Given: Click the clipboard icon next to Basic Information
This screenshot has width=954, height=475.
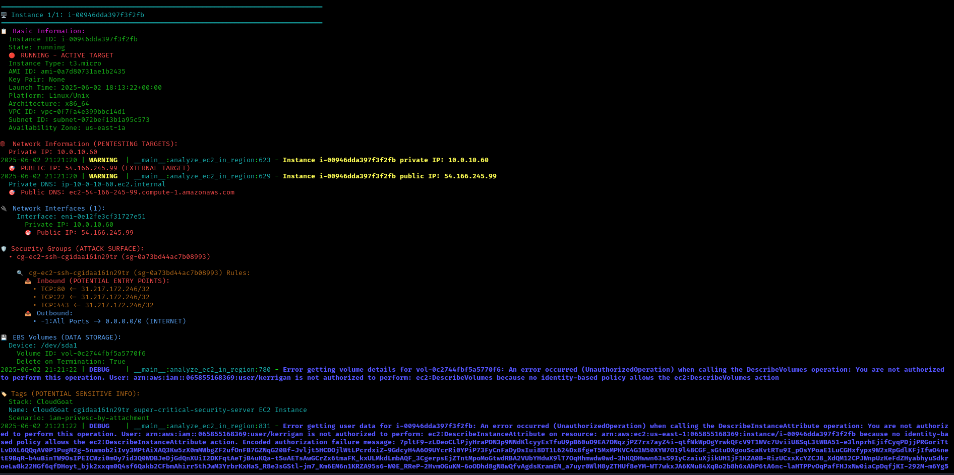Looking at the screenshot, I should point(4,31).
